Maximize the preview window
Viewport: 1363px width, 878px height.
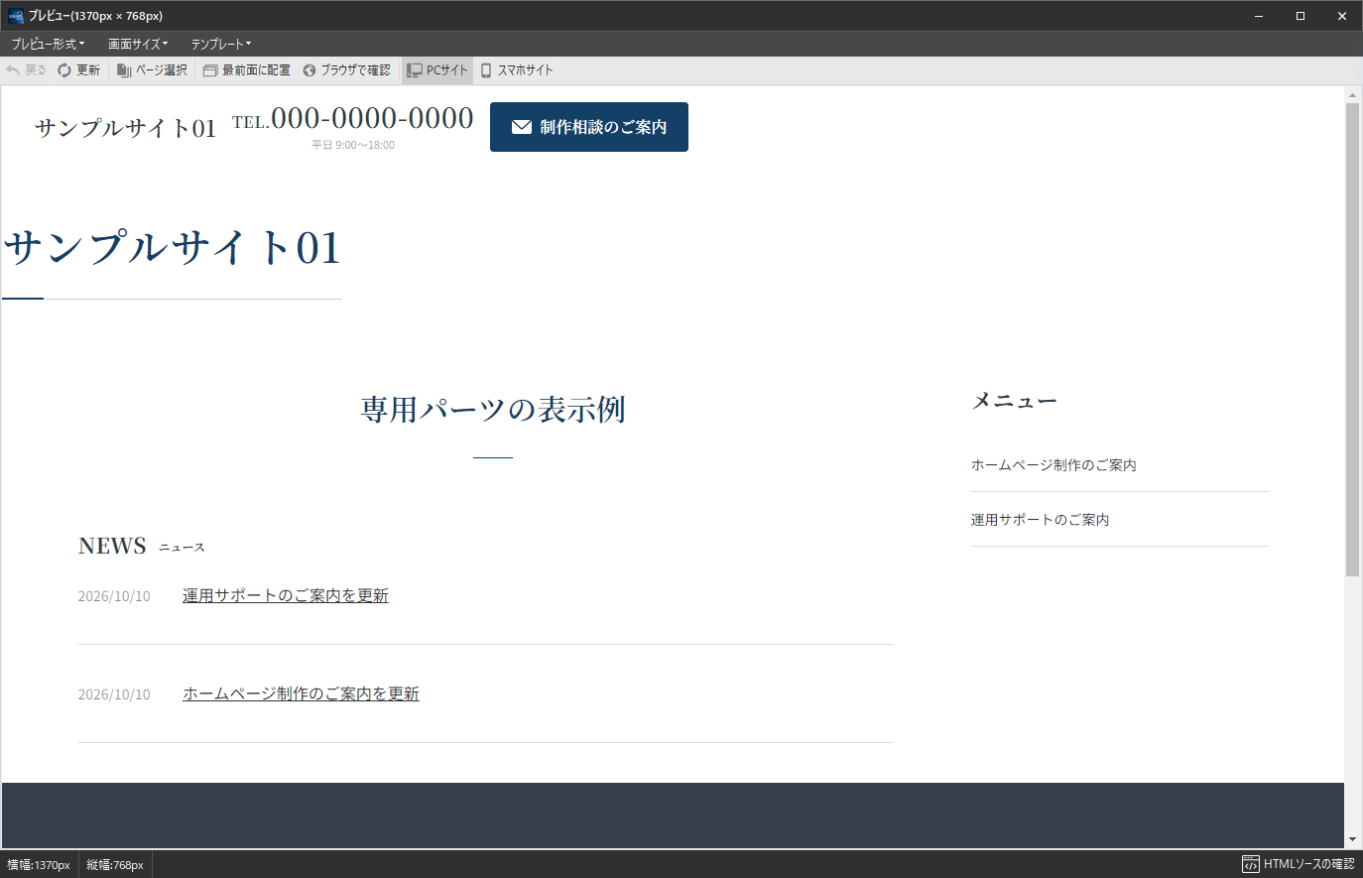1301,16
